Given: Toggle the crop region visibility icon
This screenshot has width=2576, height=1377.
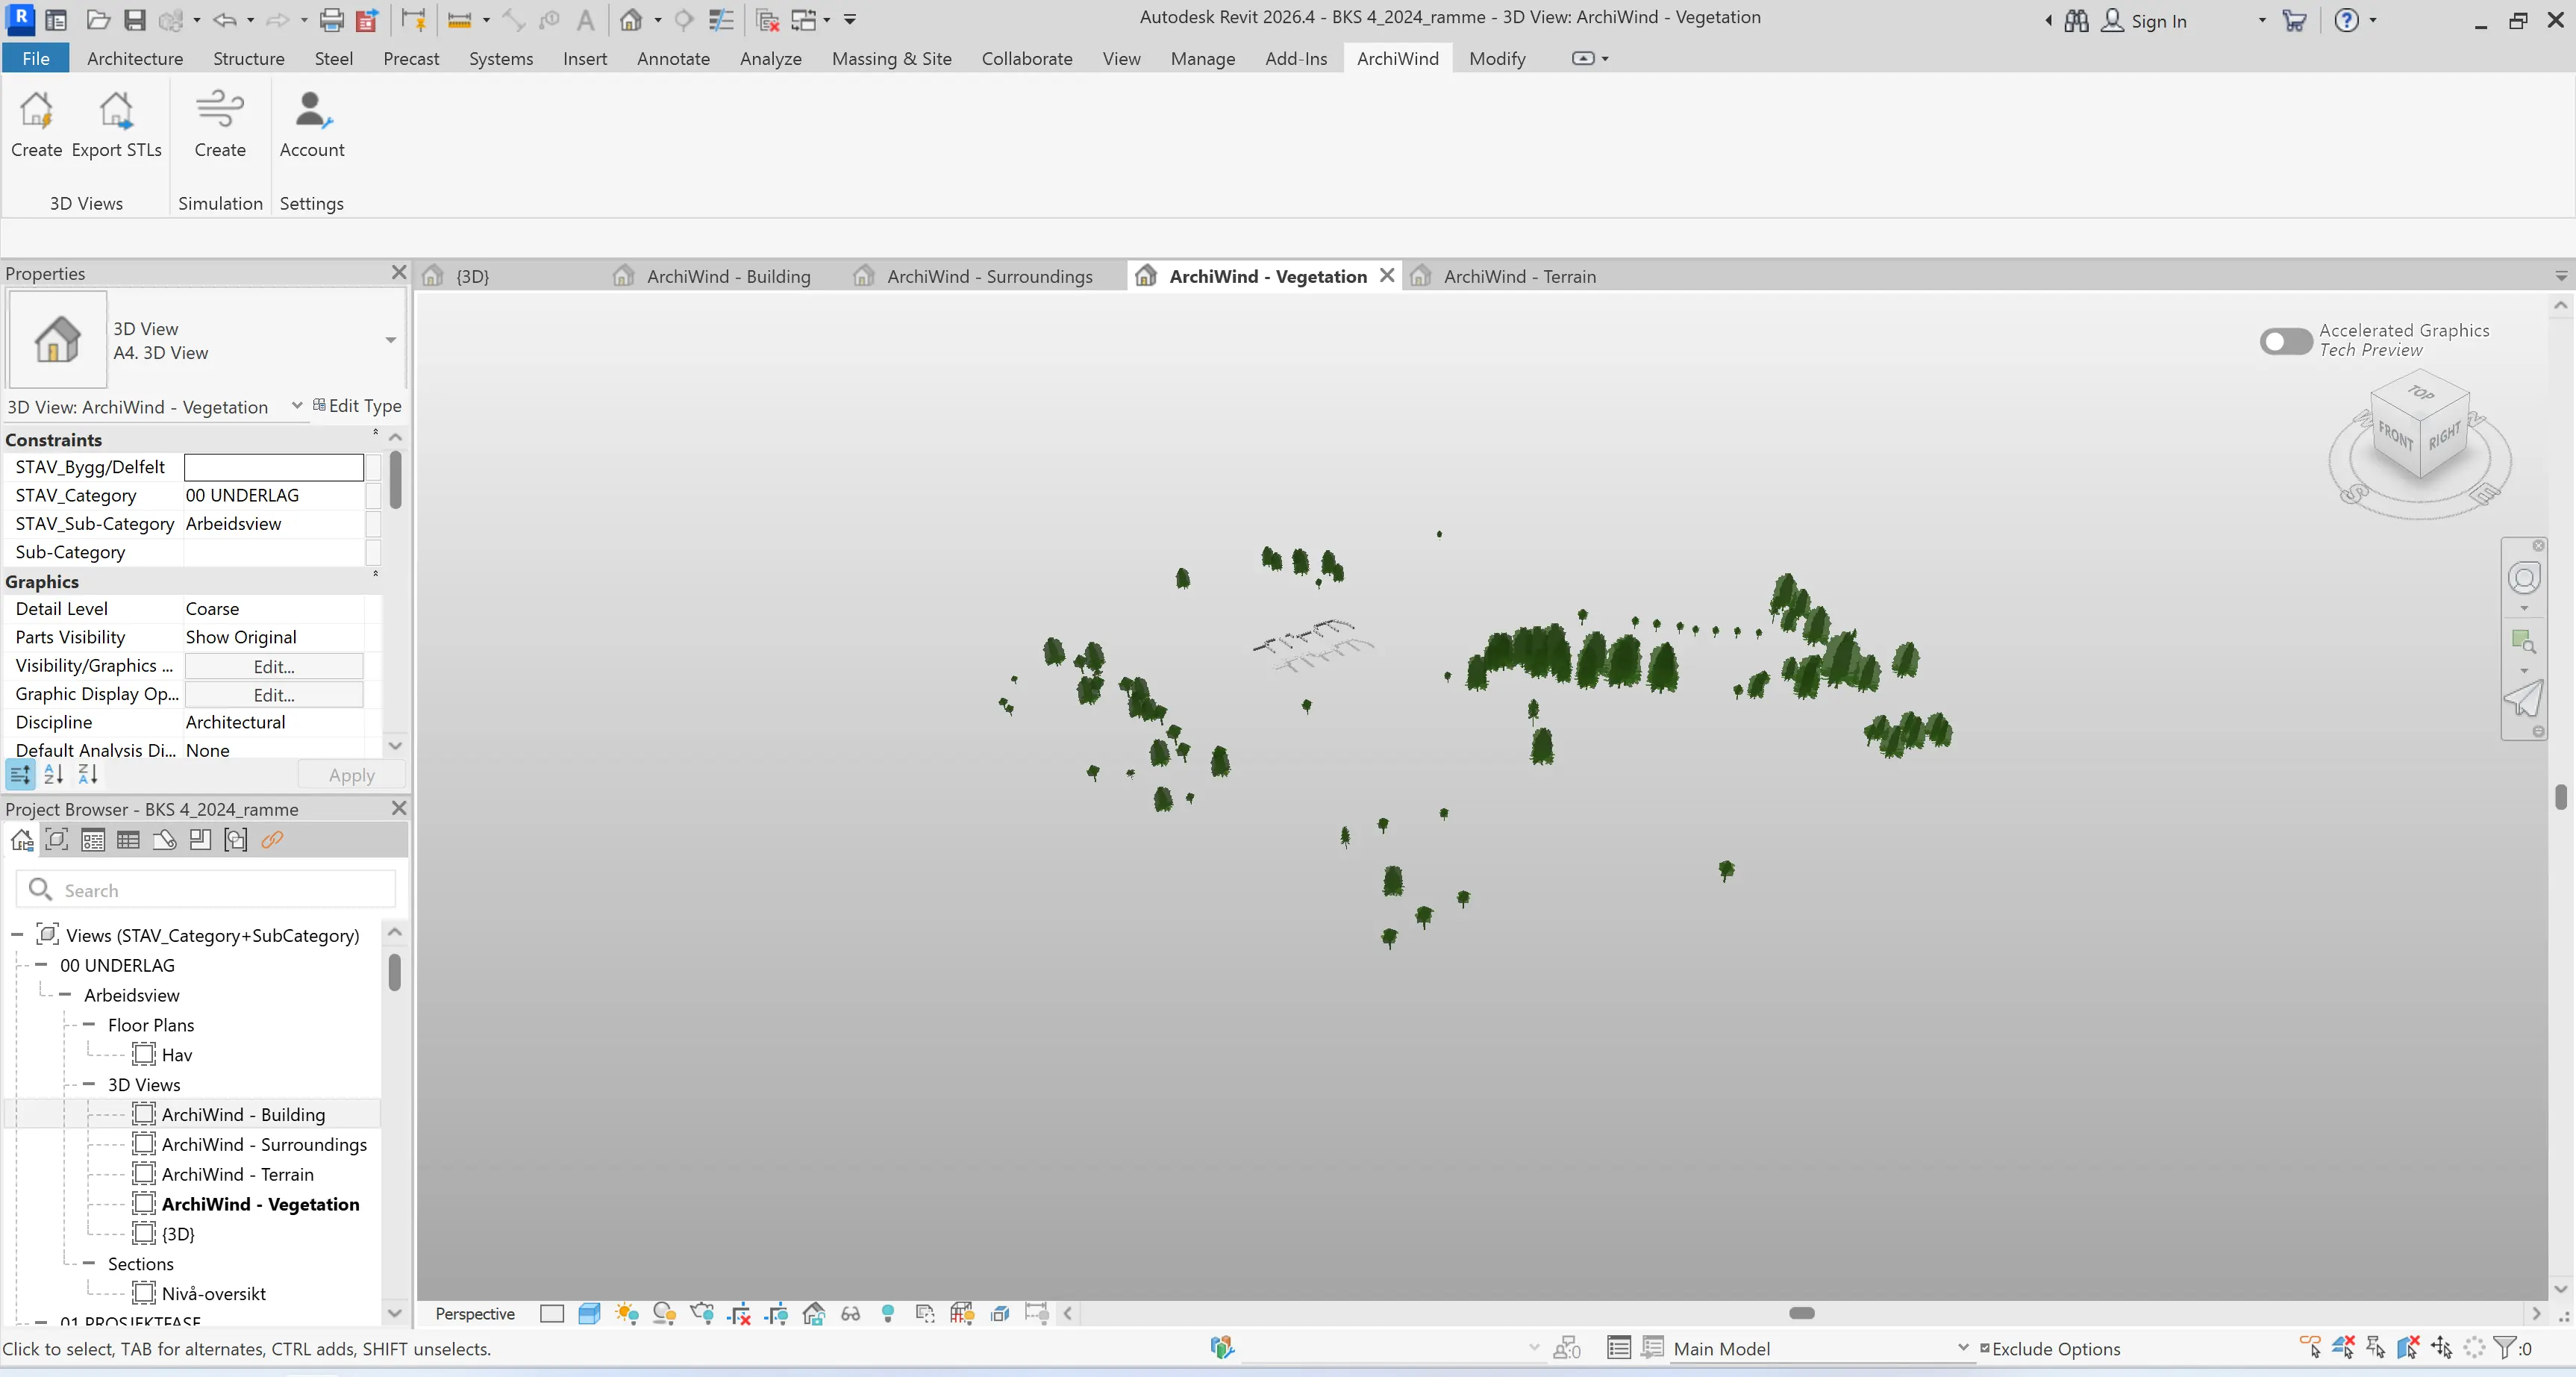Looking at the screenshot, I should [x=777, y=1314].
